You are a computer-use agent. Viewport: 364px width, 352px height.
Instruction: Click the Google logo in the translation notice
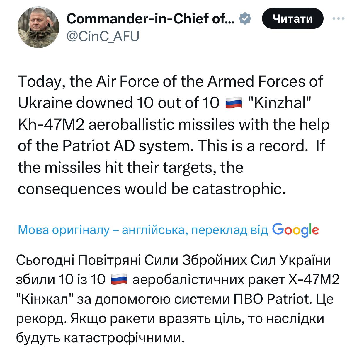(x=295, y=230)
